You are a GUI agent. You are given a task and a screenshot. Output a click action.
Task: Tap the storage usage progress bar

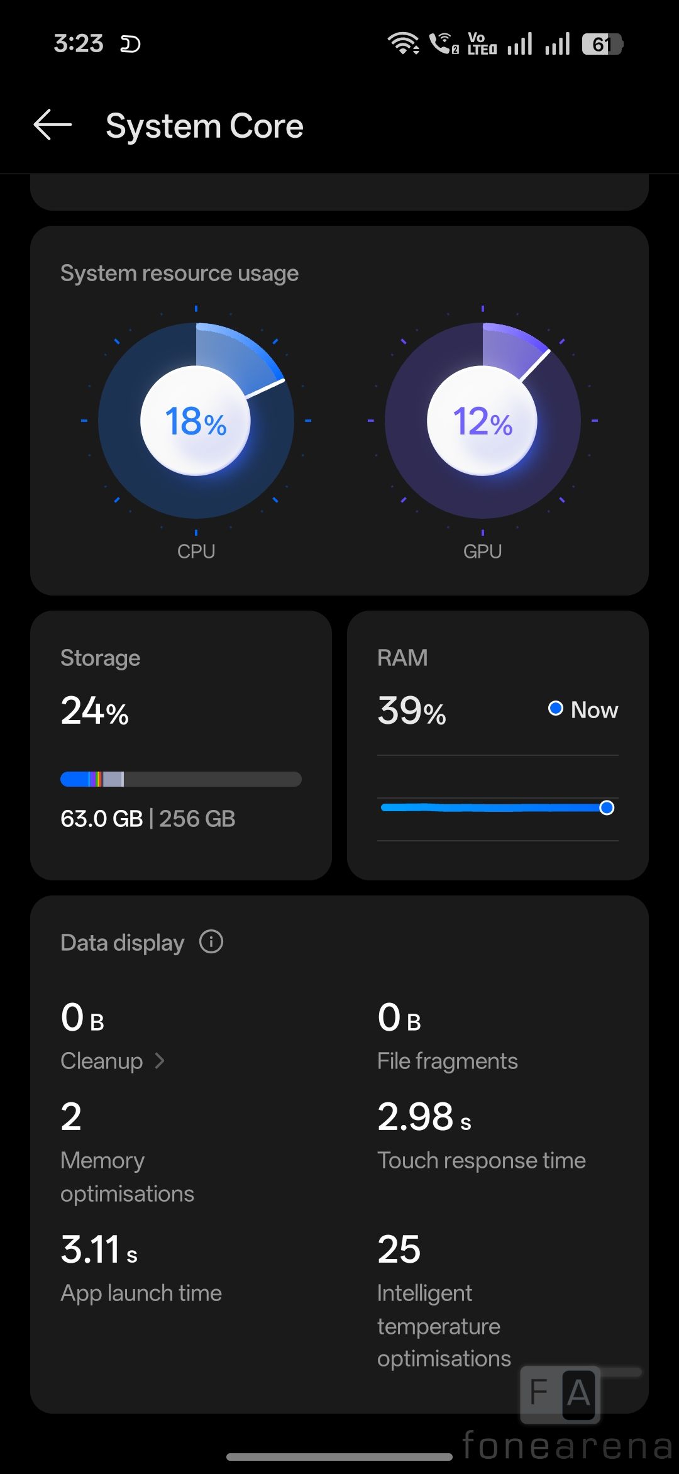(x=181, y=779)
